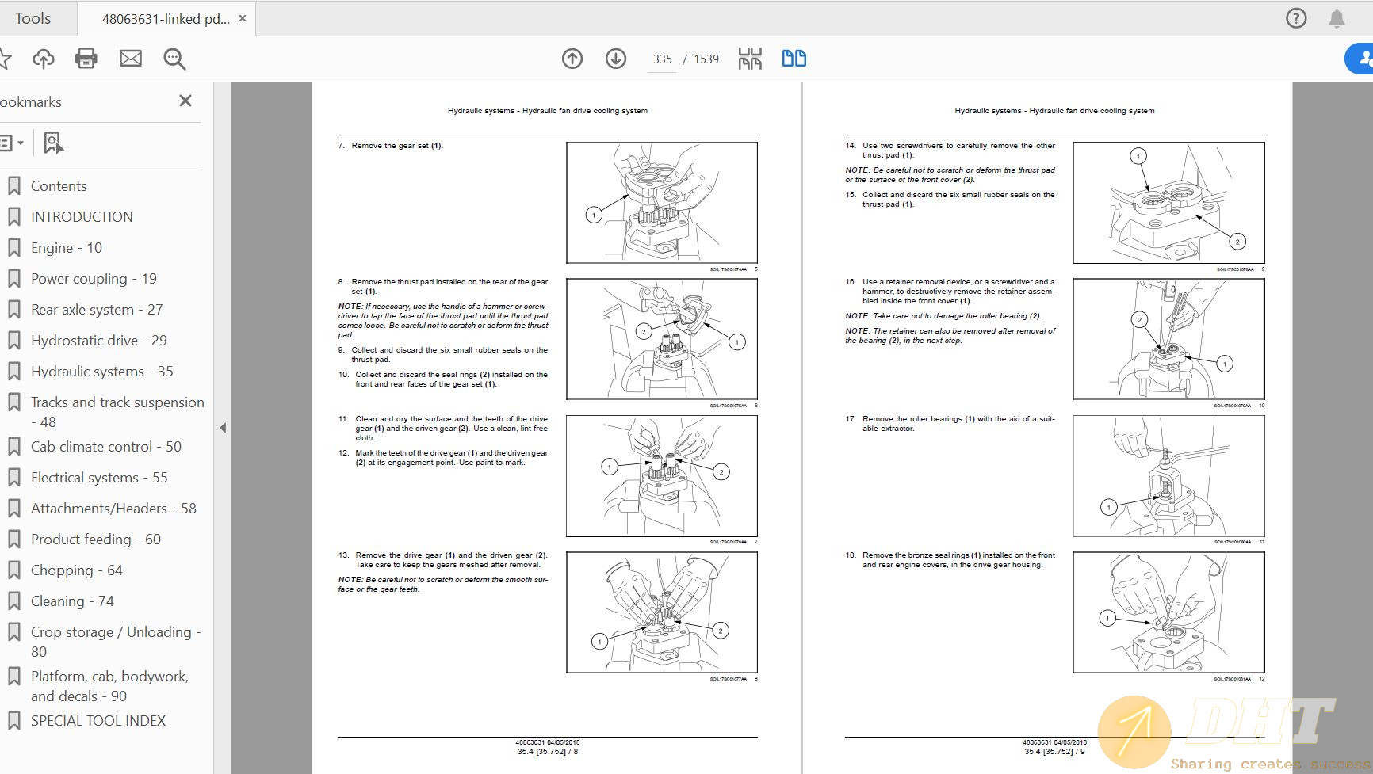1373x774 pixels.
Task: Send file by email envelope icon
Action: click(131, 59)
